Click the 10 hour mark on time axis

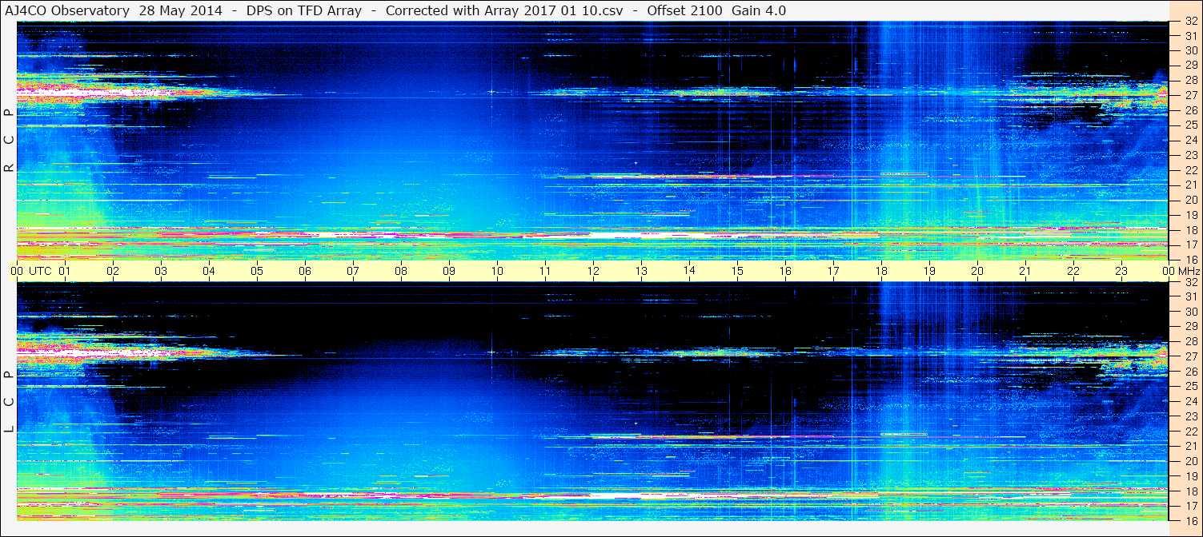click(x=497, y=271)
